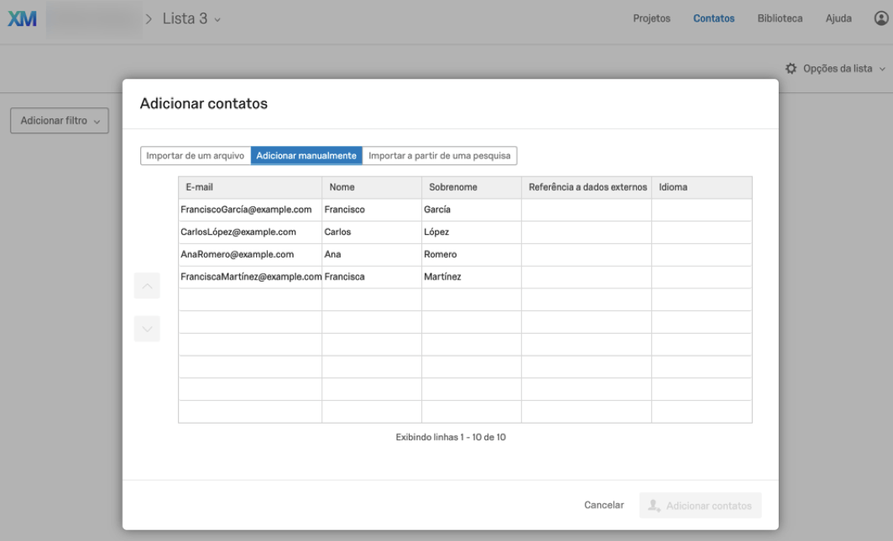The width and height of the screenshot is (893, 541).
Task: Open the user account profile icon
Action: click(880, 18)
